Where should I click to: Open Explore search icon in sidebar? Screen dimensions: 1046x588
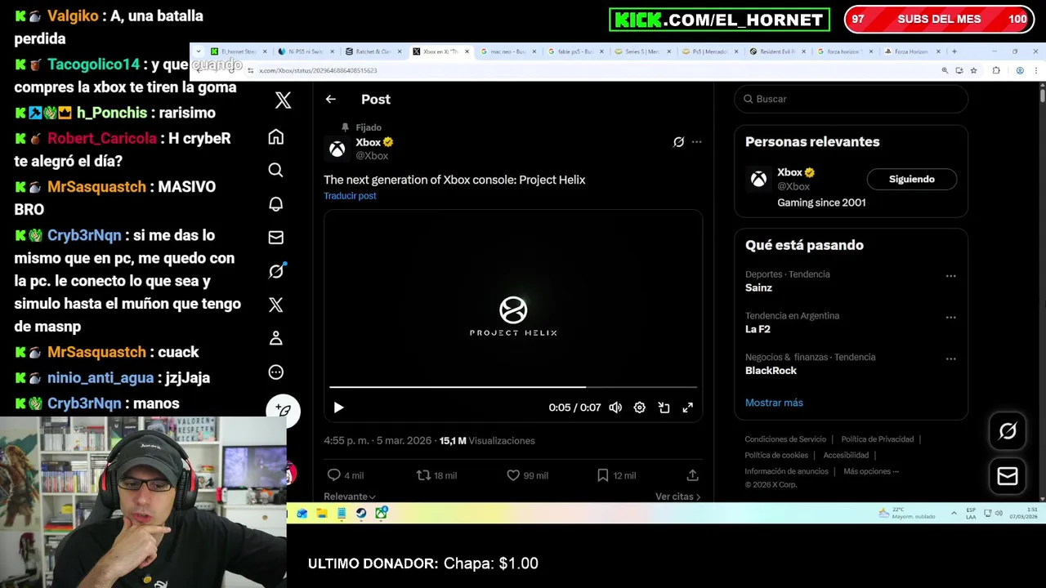pyautogui.click(x=276, y=170)
